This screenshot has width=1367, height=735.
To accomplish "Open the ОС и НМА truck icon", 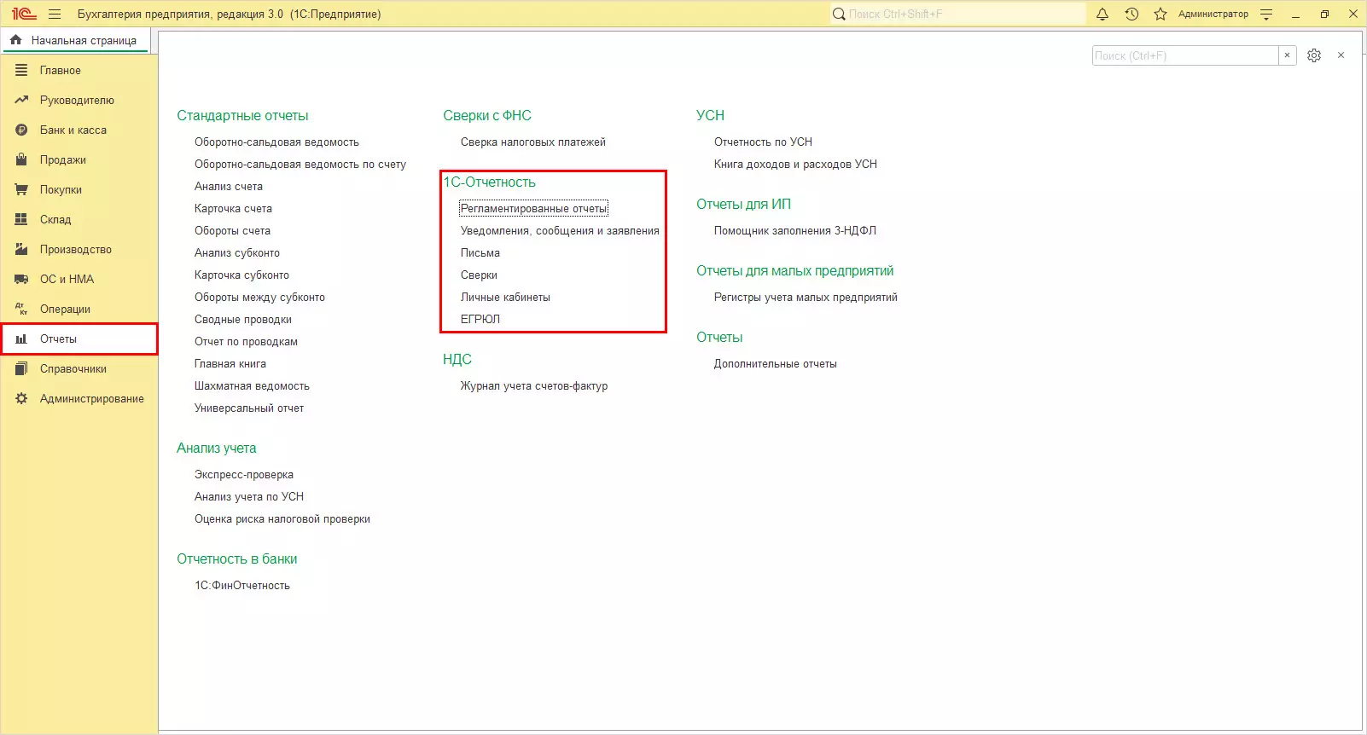I will point(21,279).
